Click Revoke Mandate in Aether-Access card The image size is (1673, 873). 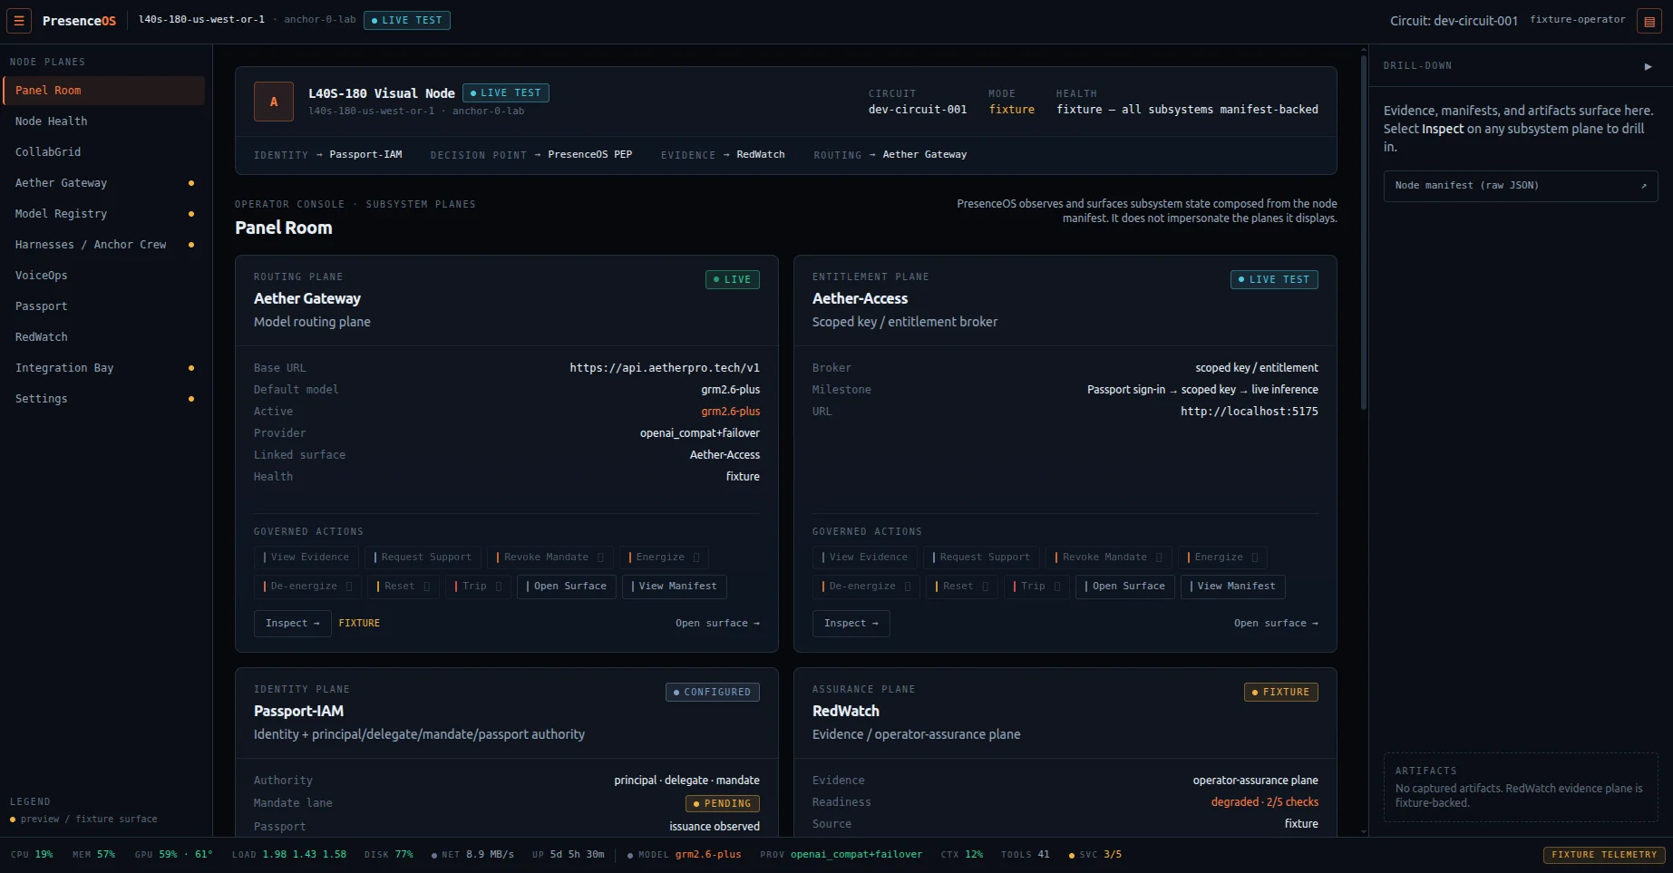click(x=1109, y=558)
